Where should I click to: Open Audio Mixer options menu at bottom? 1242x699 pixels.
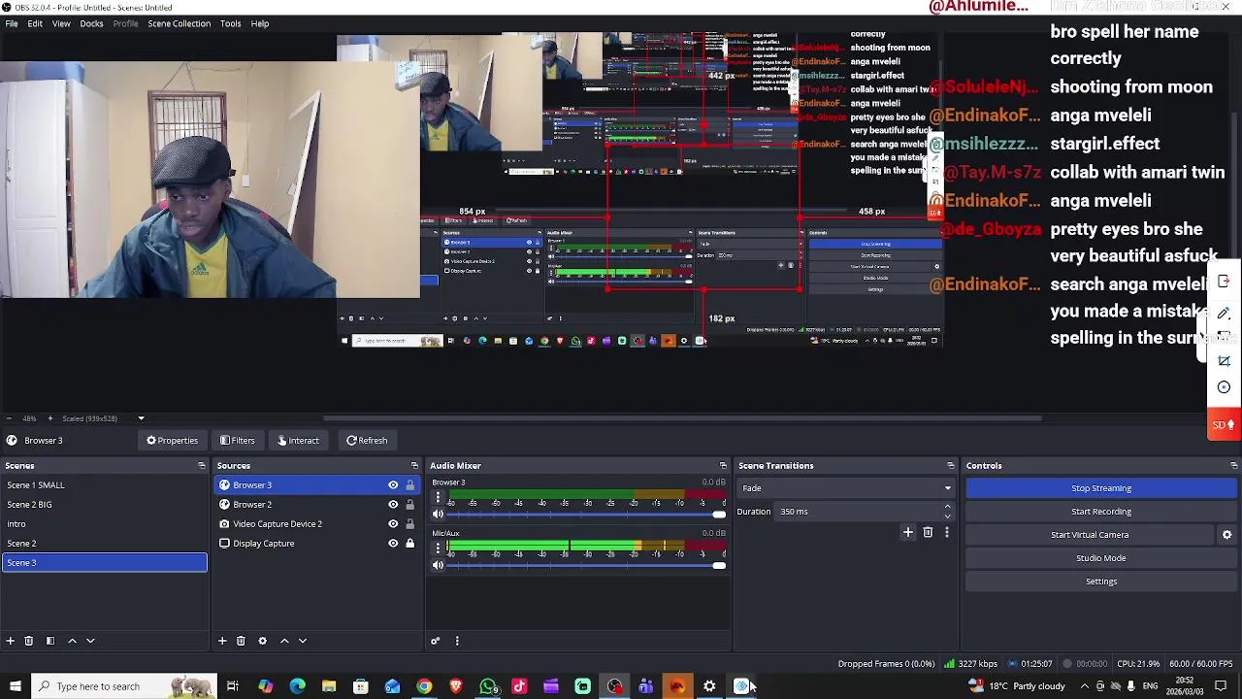457,641
